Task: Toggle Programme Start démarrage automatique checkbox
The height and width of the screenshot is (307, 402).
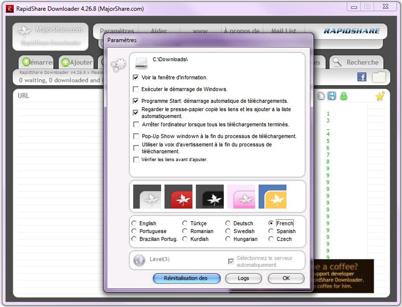Action: 136,101
